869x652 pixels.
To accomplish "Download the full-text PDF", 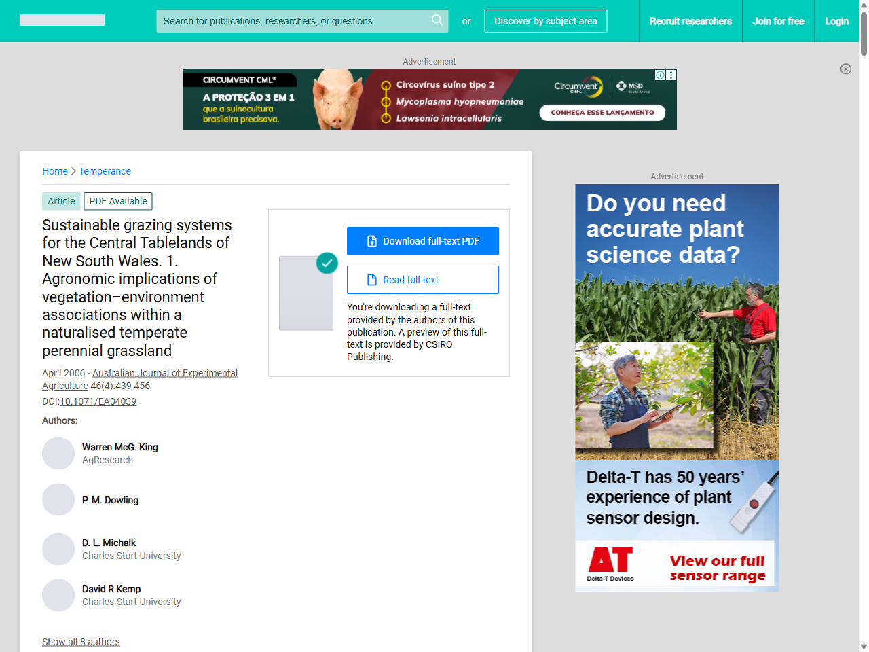I will pyautogui.click(x=423, y=241).
